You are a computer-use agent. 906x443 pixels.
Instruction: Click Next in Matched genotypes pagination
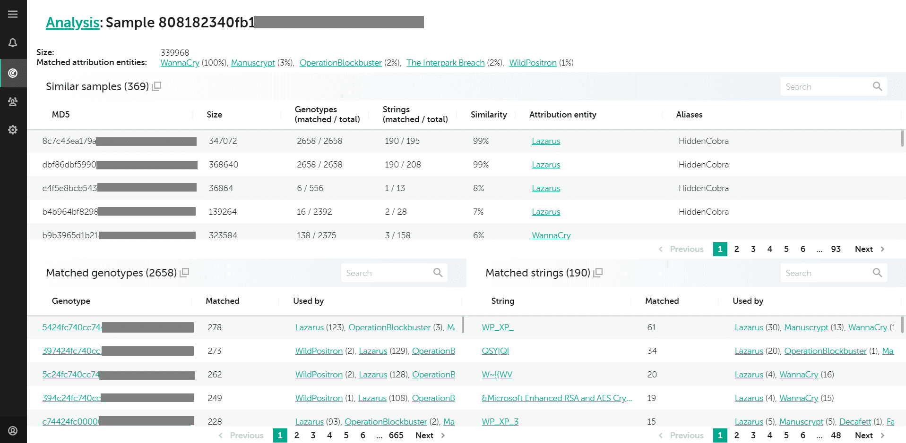tap(430, 435)
